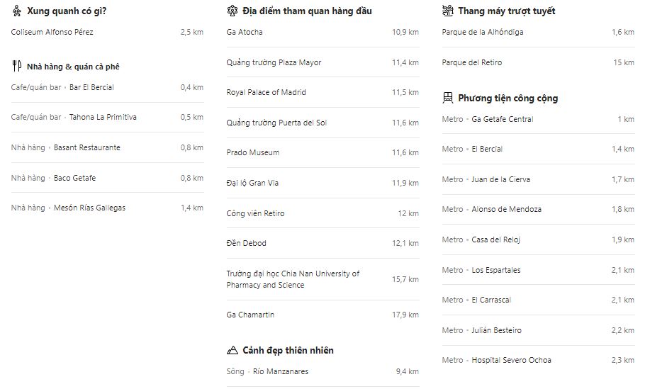650x389 pixels.
Task: Select Parque de la Alhóndiga listing
Action: click(x=483, y=32)
